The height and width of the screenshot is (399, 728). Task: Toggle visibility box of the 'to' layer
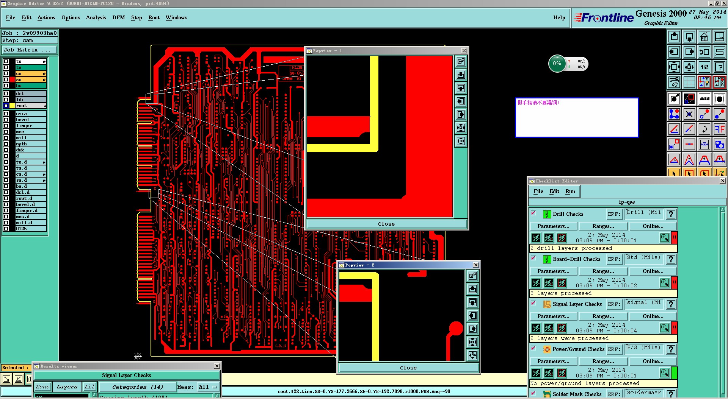click(x=6, y=61)
